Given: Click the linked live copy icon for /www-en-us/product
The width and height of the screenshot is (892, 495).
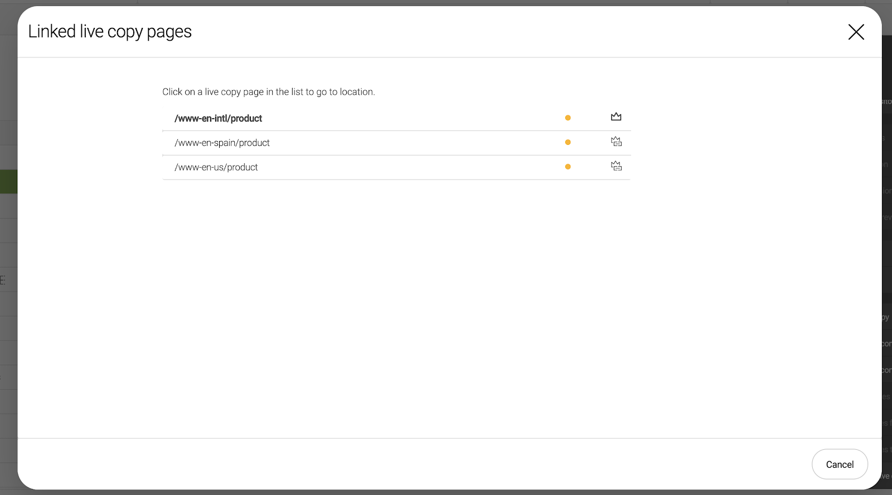Looking at the screenshot, I should coord(616,166).
